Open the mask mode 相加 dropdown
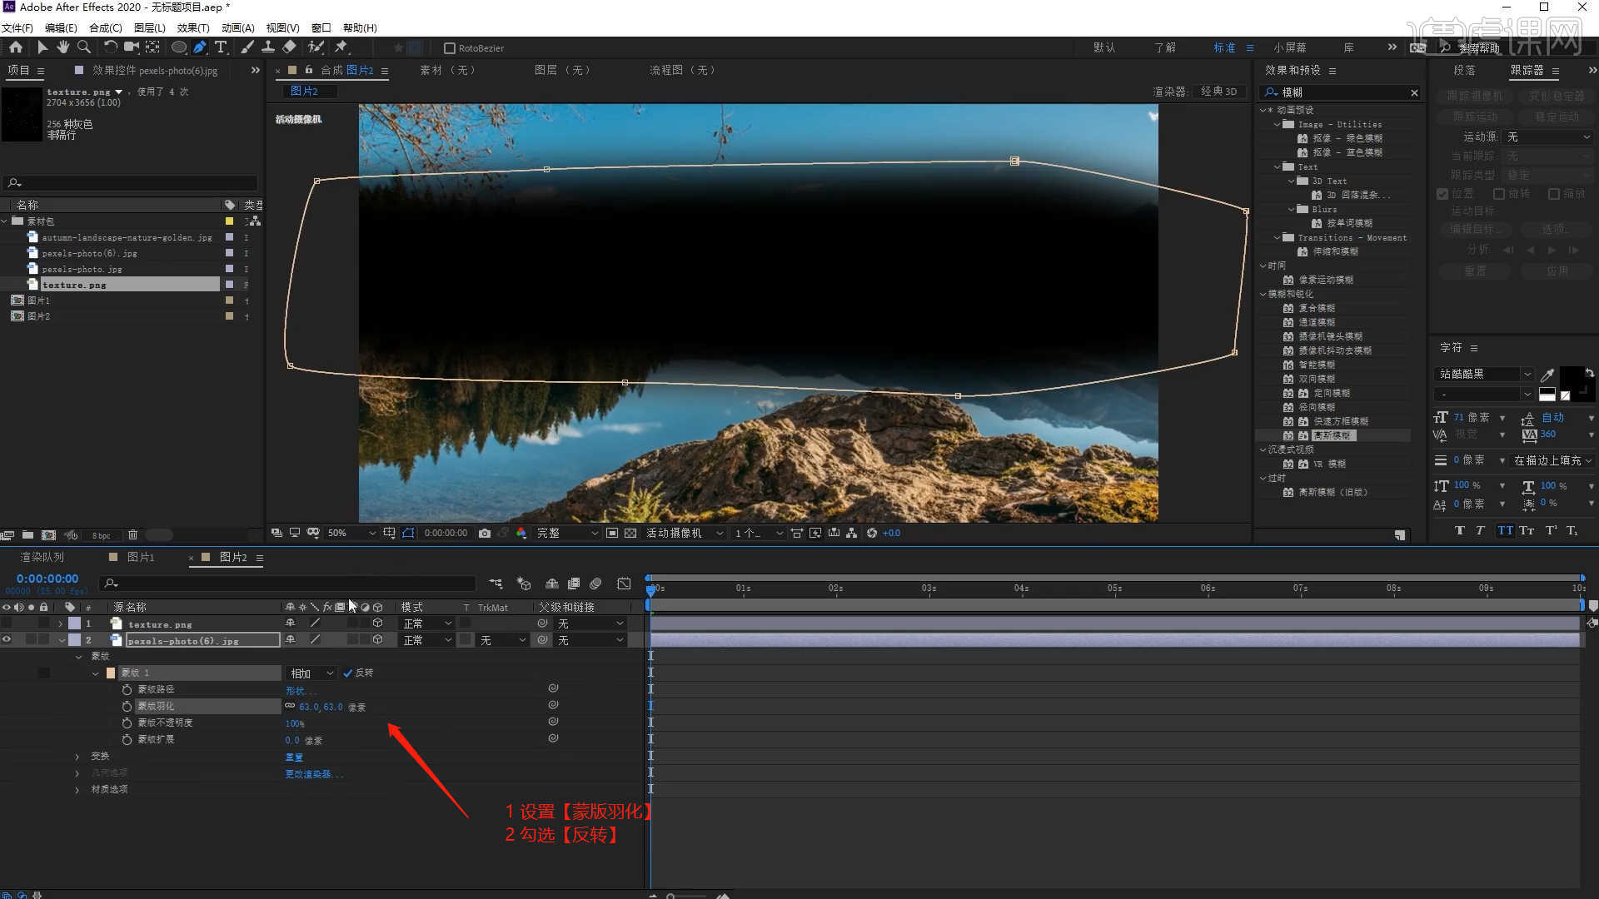1599x899 pixels. tap(311, 673)
